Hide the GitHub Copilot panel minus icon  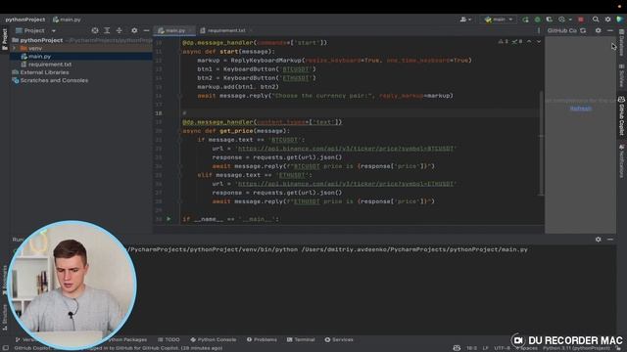click(x=609, y=30)
